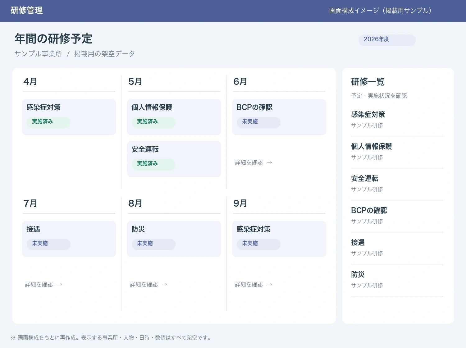The image size is (466, 348).
Task: Open the 防災 card in 8月
Action: tap(174, 239)
